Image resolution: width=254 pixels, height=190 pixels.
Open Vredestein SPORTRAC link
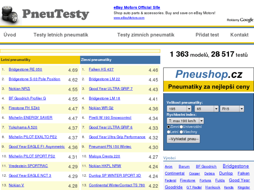coord(28,166)
